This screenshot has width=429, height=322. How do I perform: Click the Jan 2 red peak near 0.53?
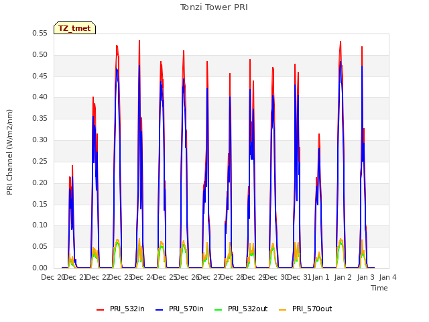pos(341,42)
